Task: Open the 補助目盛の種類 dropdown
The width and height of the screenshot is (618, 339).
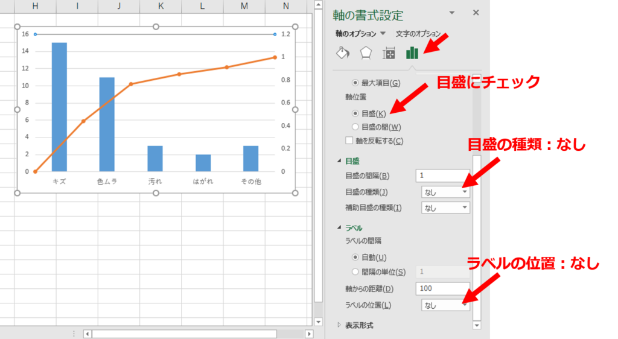Action: (x=446, y=208)
